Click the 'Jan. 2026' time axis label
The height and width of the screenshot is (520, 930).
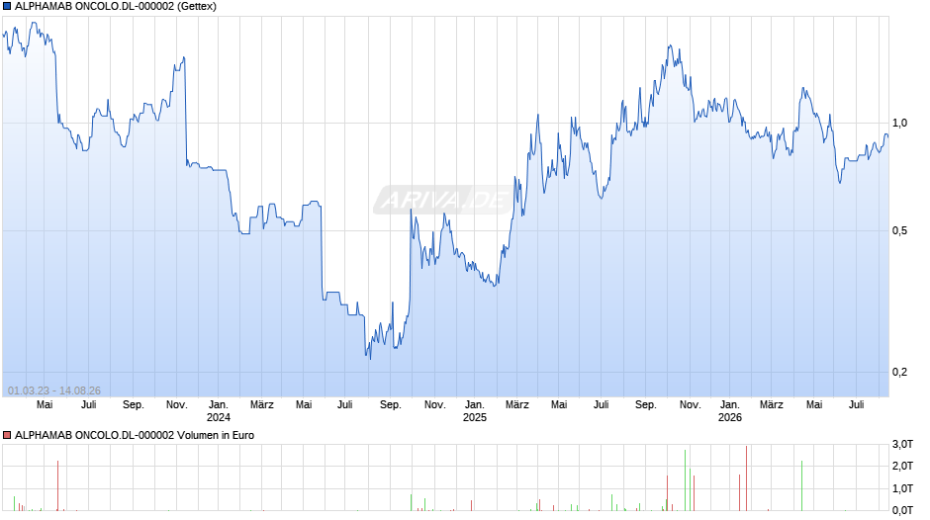coord(730,411)
